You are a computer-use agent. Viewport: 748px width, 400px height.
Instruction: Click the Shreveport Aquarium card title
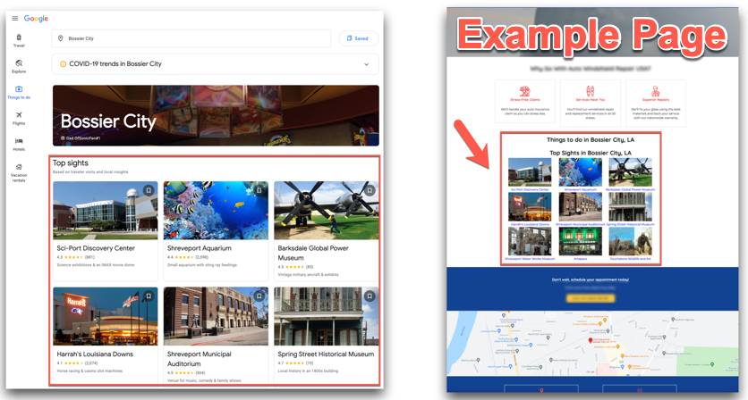200,248
